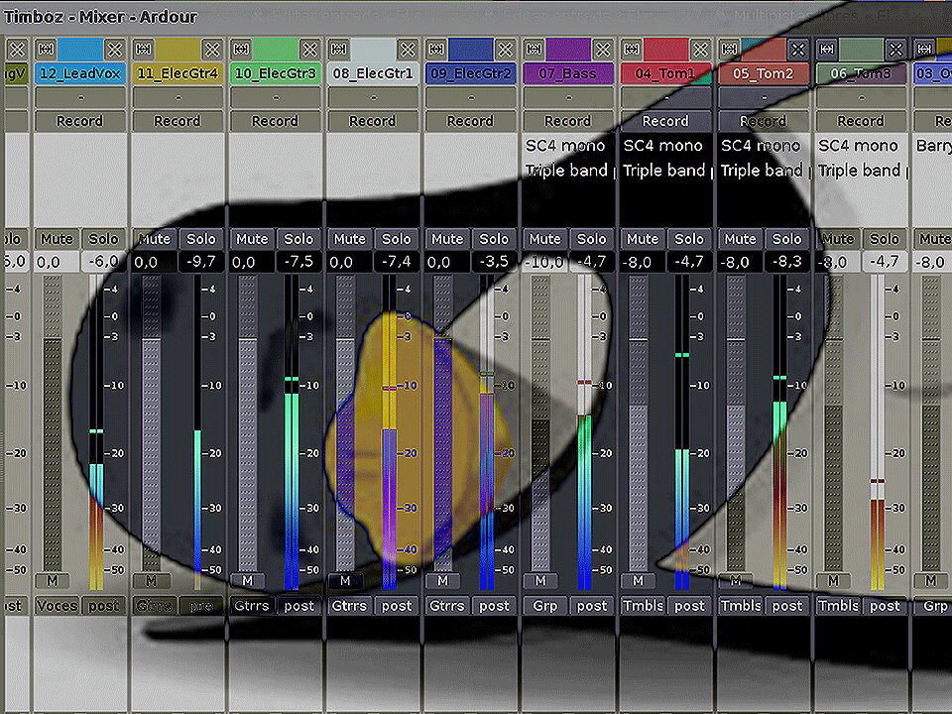Open the Tmbls group selector on 04_Tom1
The width and height of the screenshot is (952, 714).
pyautogui.click(x=643, y=606)
